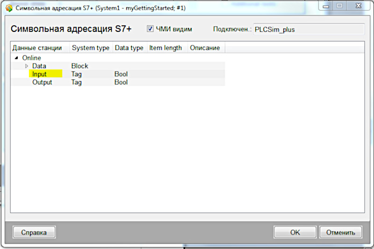374x249 pixels.
Task: Select the highlighted Input tag
Action: coord(39,74)
